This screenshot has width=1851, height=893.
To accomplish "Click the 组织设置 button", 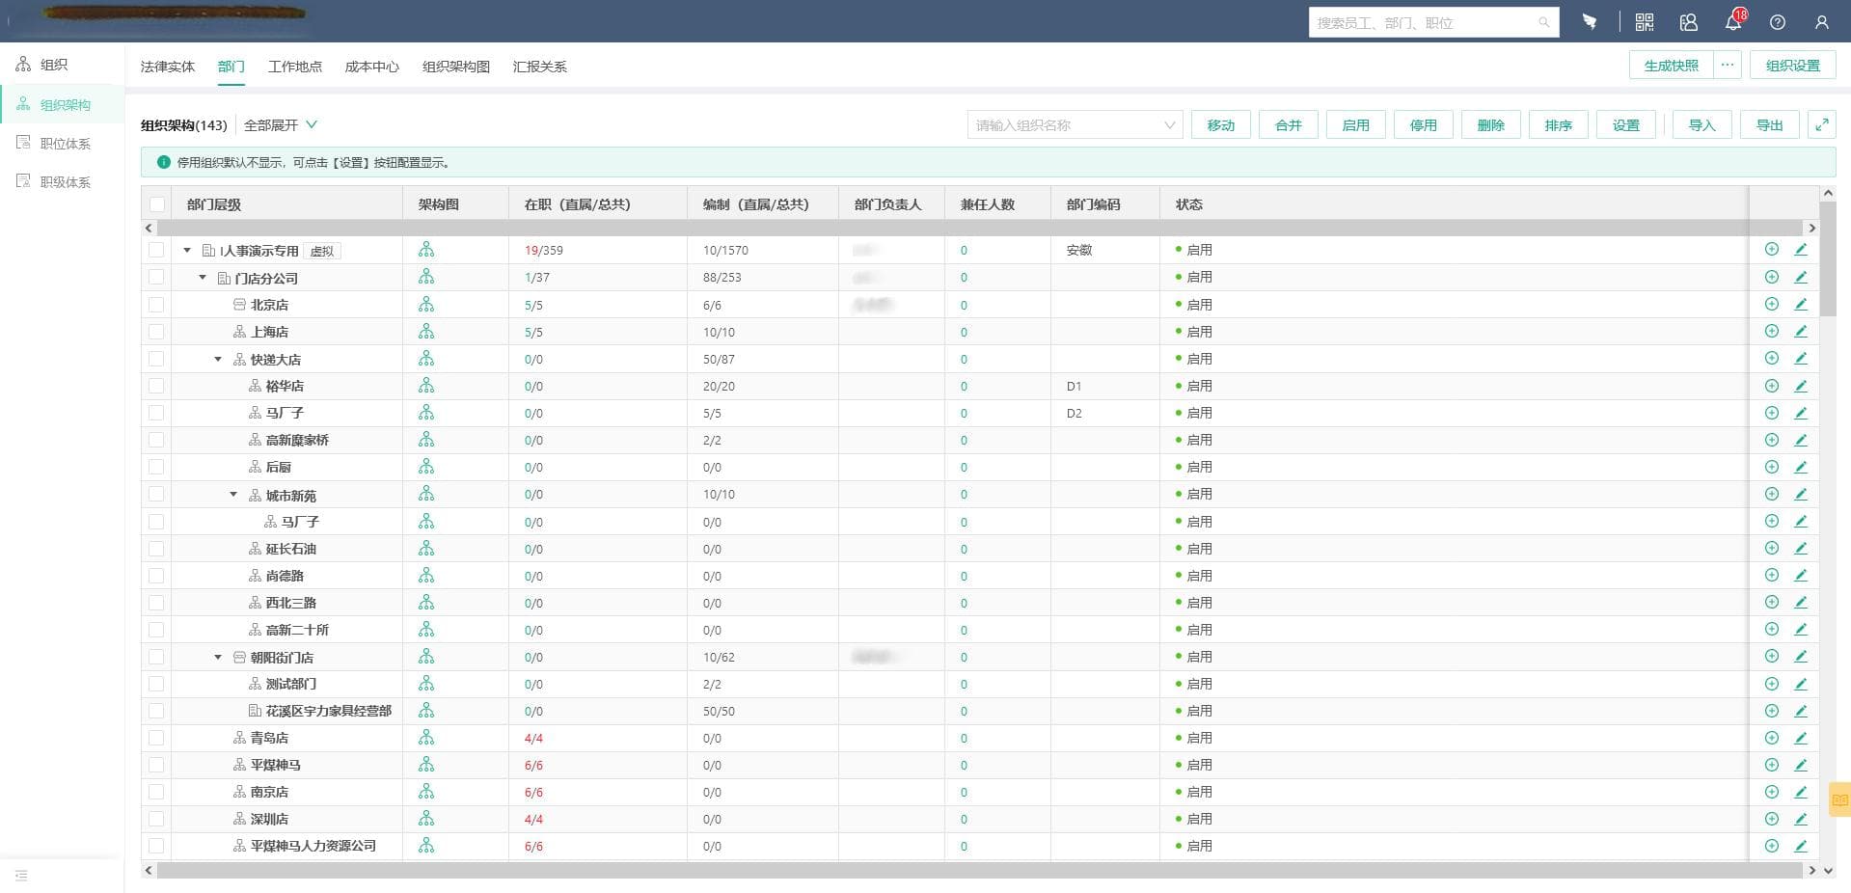I will 1793,66.
